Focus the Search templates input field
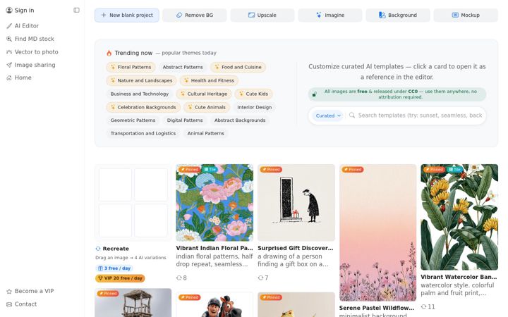508x317 pixels. 420,116
